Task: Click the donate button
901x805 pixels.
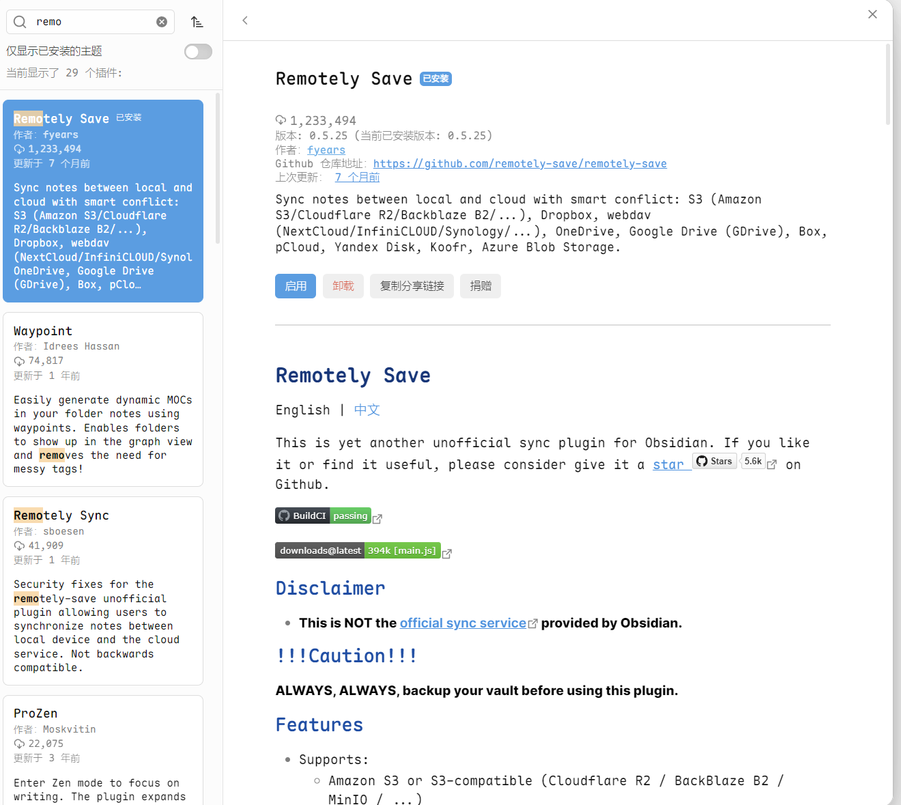Action: (480, 286)
